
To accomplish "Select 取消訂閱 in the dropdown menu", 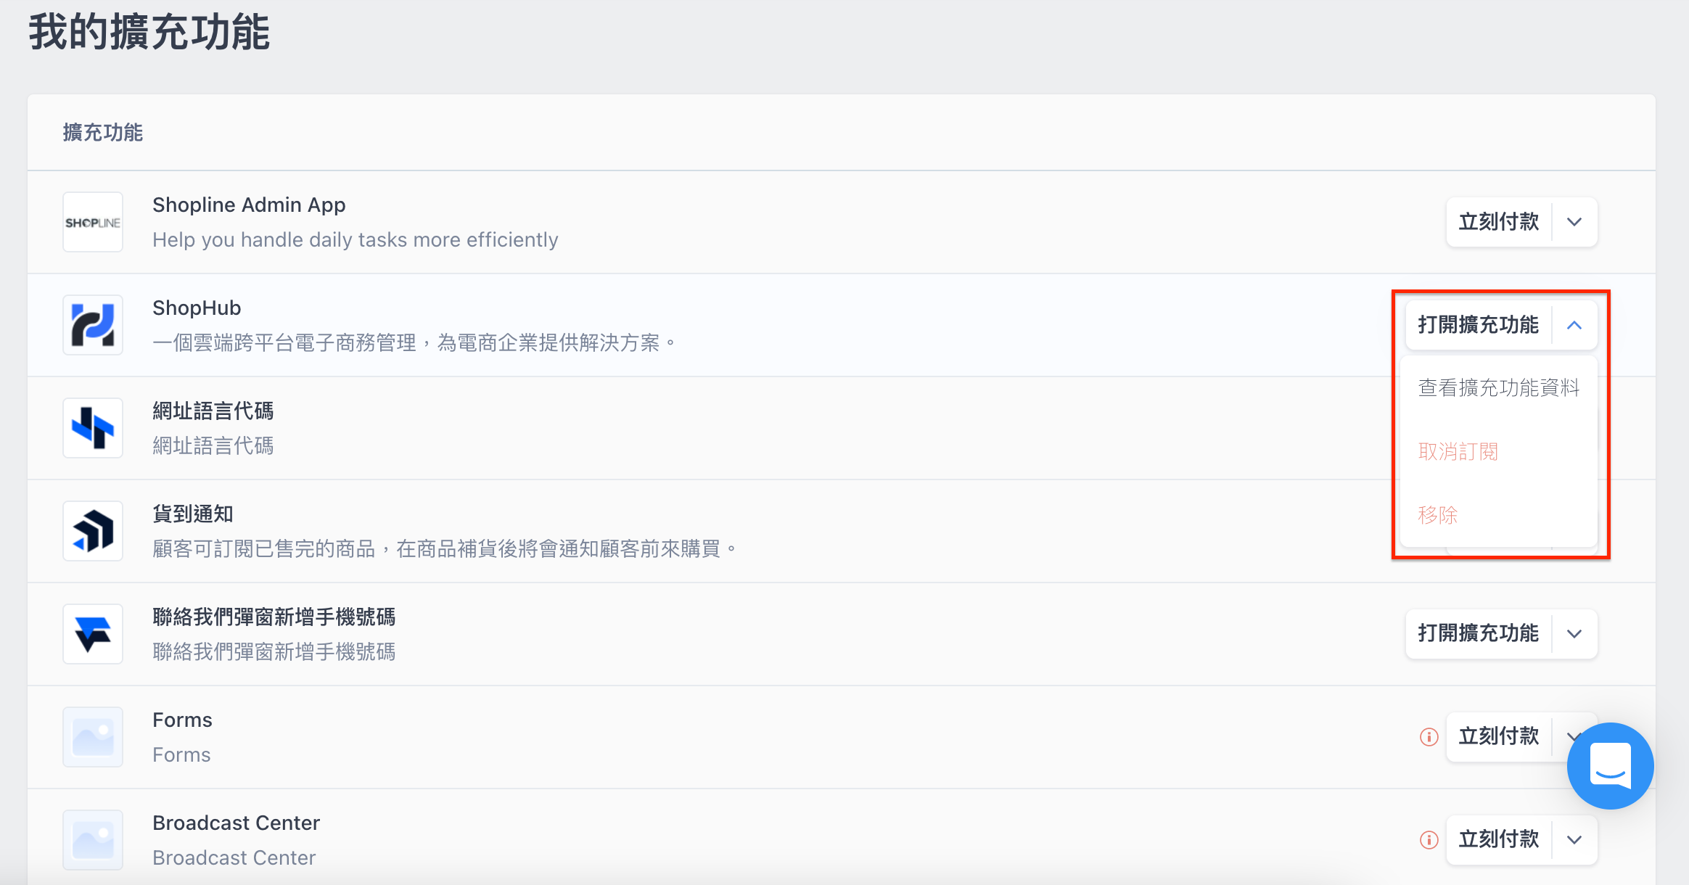I will point(1458,451).
